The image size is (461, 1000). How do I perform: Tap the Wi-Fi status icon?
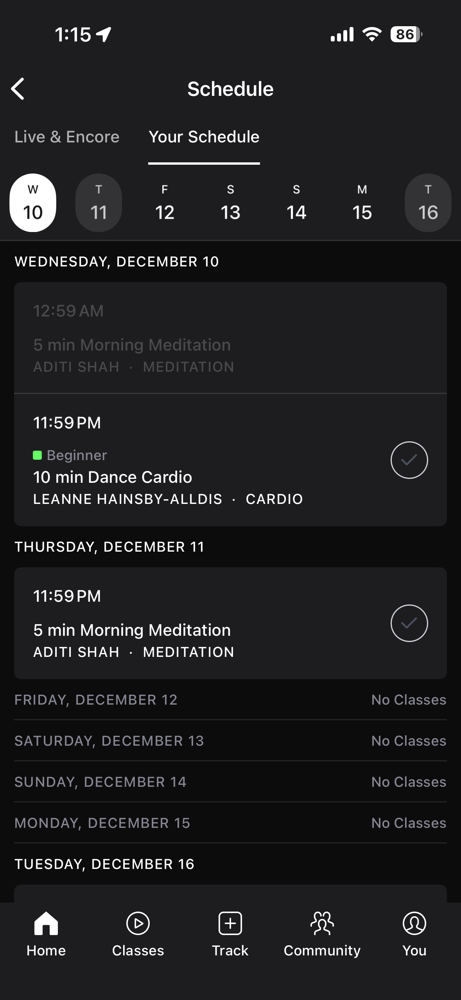click(x=372, y=34)
